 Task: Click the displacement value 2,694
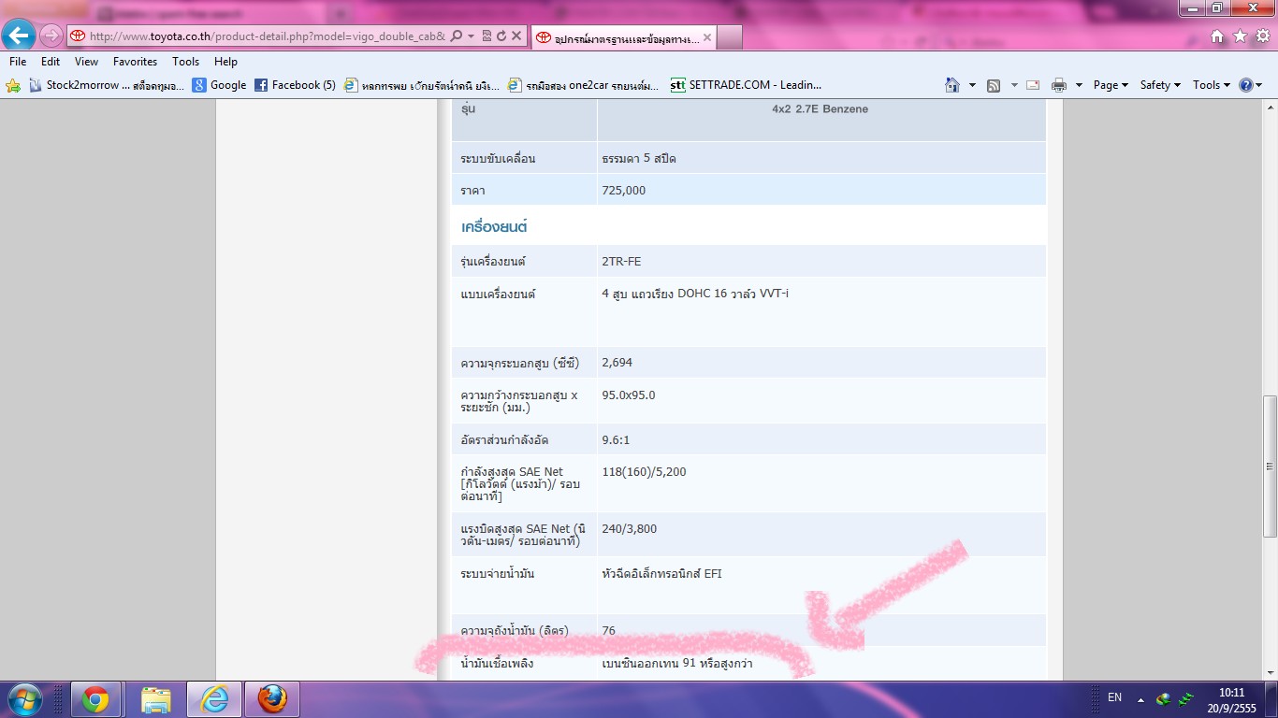coord(617,363)
